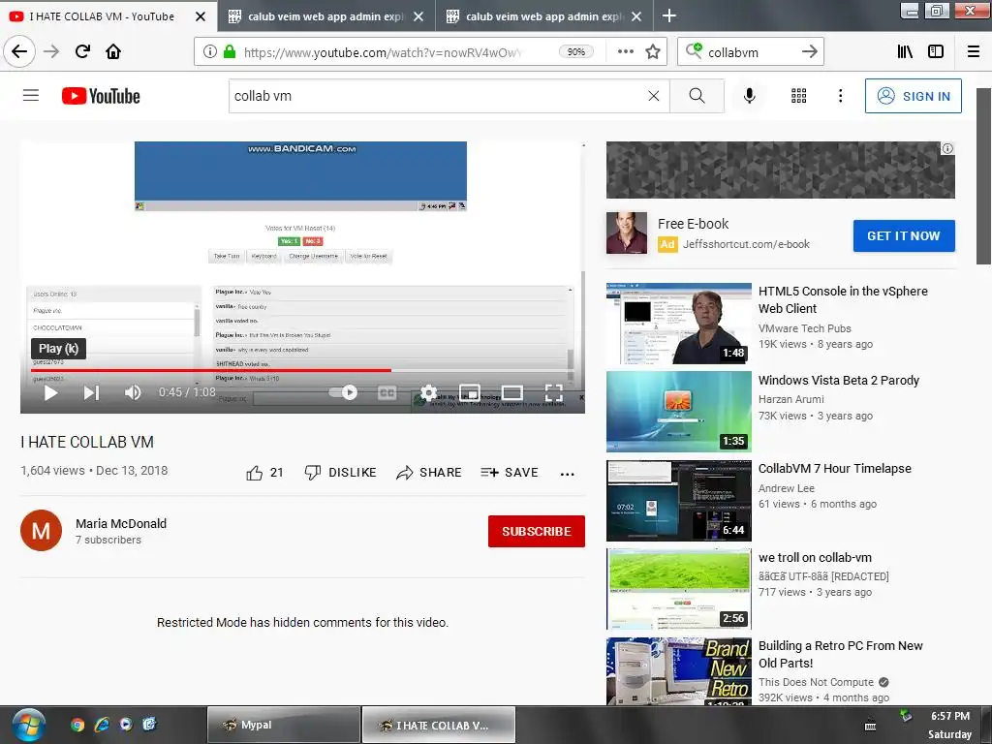Screen dimensions: 992x744
Task: Open Building a Retro PC video title
Action: (840, 654)
